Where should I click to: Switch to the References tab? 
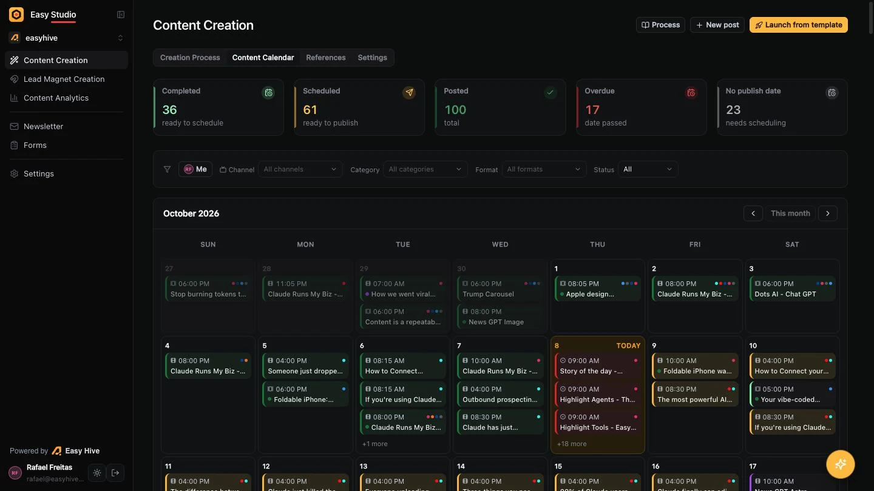pyautogui.click(x=326, y=58)
